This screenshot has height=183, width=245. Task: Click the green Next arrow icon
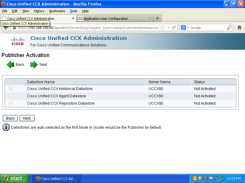(34, 65)
